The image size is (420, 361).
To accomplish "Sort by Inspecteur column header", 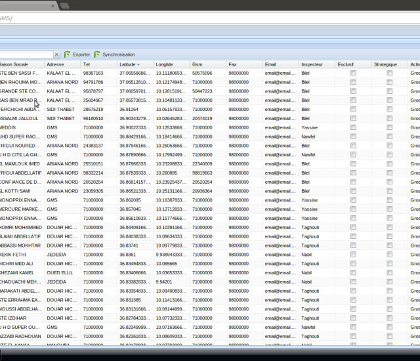I will [x=312, y=64].
